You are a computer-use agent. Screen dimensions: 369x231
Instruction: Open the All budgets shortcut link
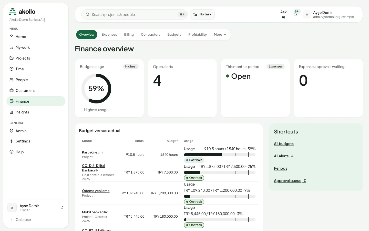284,144
